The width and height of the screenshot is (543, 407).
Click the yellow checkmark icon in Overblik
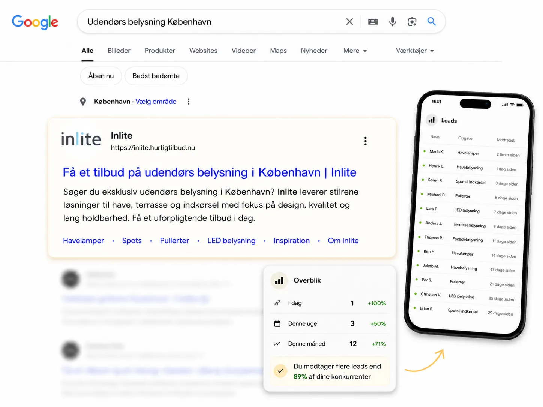[x=280, y=371]
